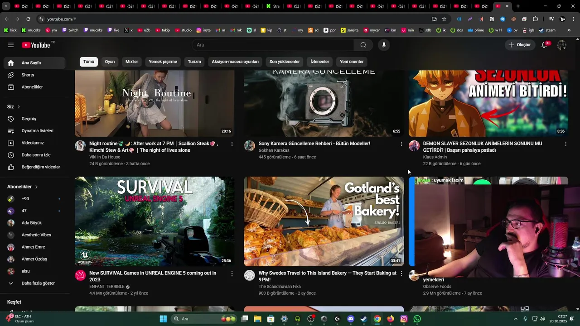The height and width of the screenshot is (326, 580).
Task: Open the kick bookmark
Action: click(10, 30)
